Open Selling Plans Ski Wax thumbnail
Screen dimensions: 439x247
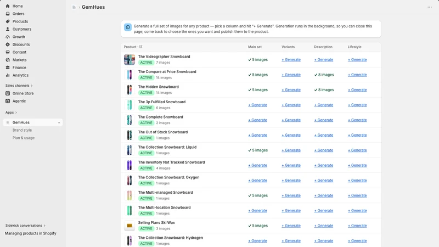click(x=130, y=226)
